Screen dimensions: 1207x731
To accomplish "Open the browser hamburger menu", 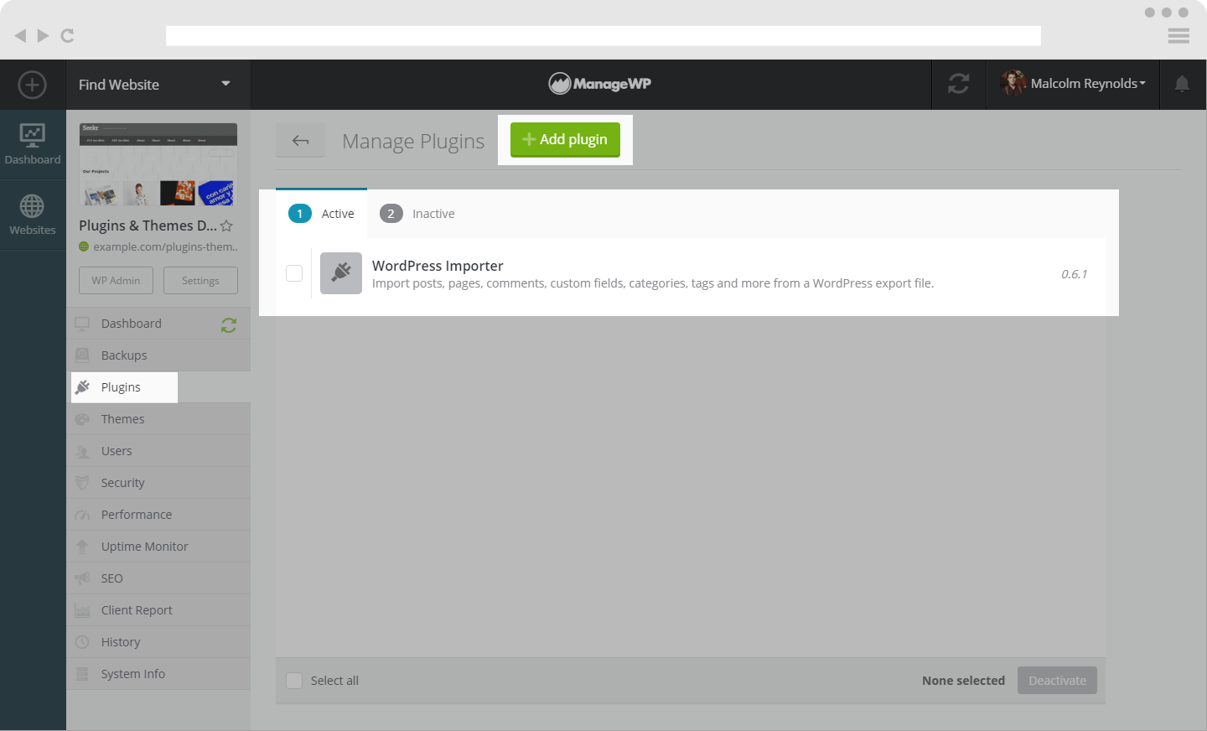I will pos(1179,35).
